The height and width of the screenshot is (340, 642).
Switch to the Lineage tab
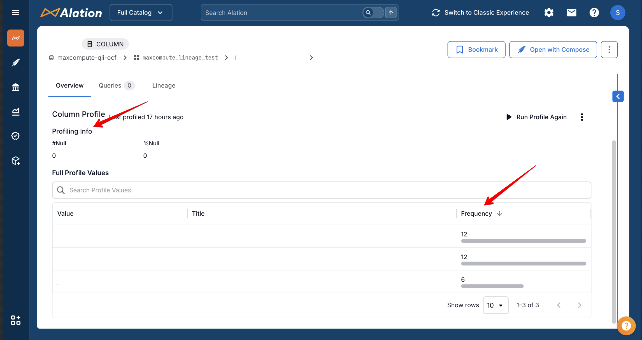point(164,85)
